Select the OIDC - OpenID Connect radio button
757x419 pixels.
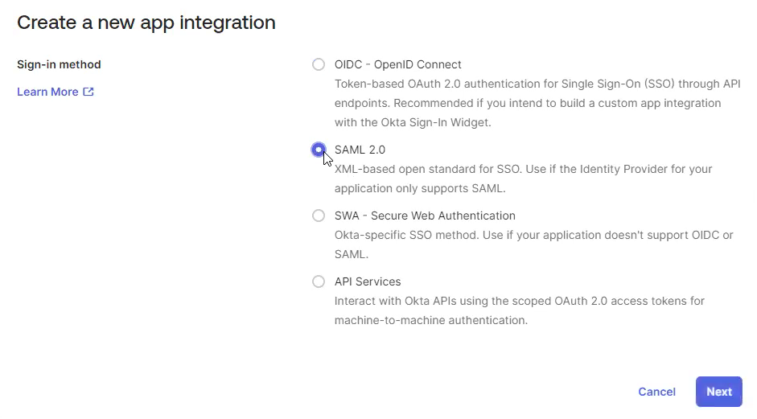[x=319, y=64]
